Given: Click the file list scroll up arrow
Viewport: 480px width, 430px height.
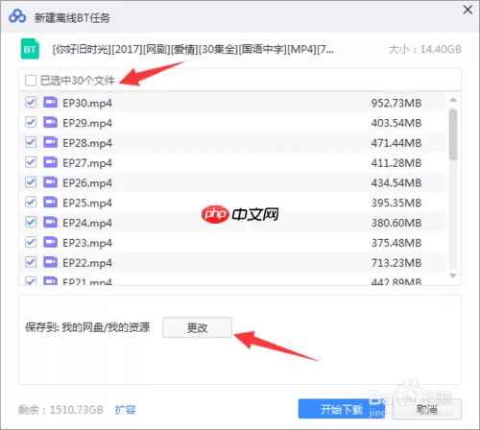Looking at the screenshot, I should pos(453,100).
